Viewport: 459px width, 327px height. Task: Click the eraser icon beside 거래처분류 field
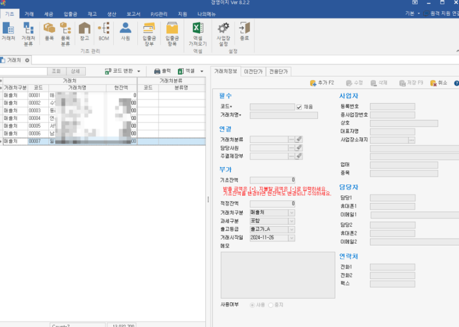(299, 139)
